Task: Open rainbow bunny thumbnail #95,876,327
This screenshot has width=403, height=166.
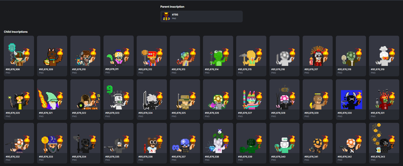Action: [x=252, y=94]
